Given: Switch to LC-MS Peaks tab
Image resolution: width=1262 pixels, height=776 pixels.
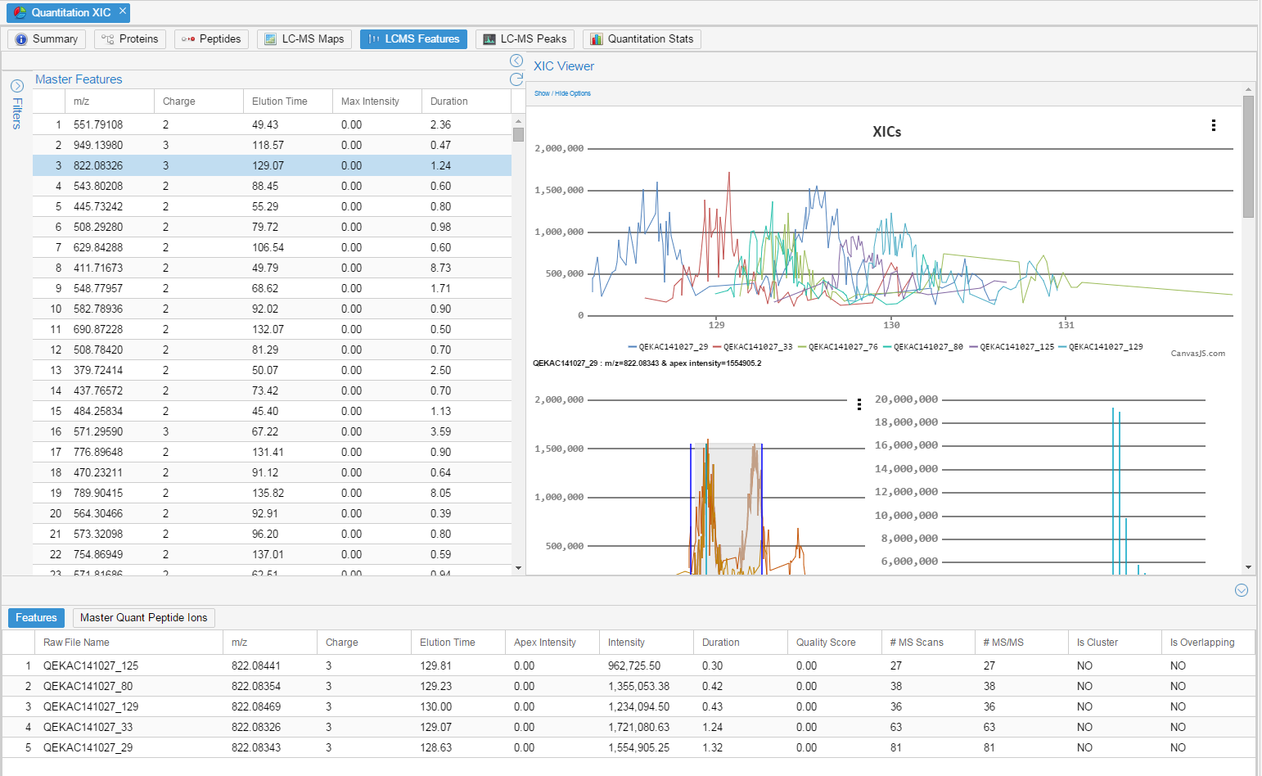Looking at the screenshot, I should pos(525,39).
